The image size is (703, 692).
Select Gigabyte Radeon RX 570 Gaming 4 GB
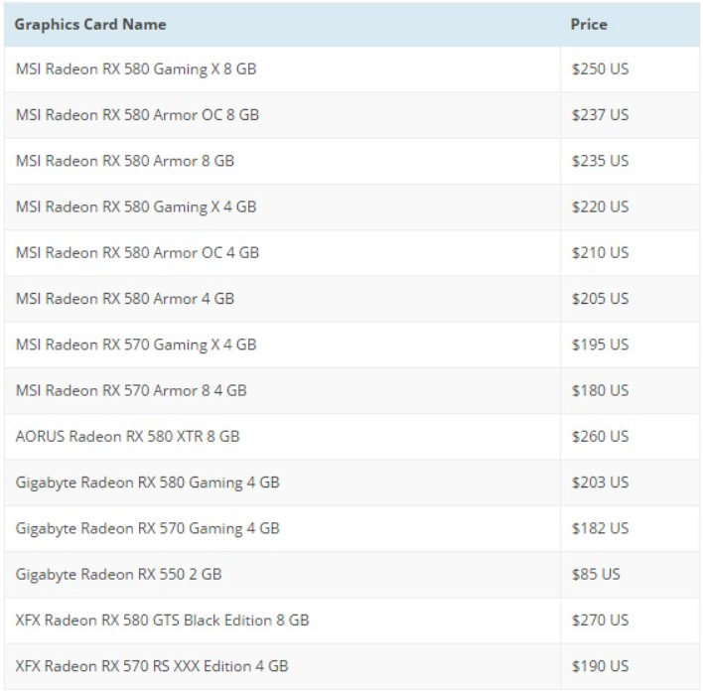point(148,528)
